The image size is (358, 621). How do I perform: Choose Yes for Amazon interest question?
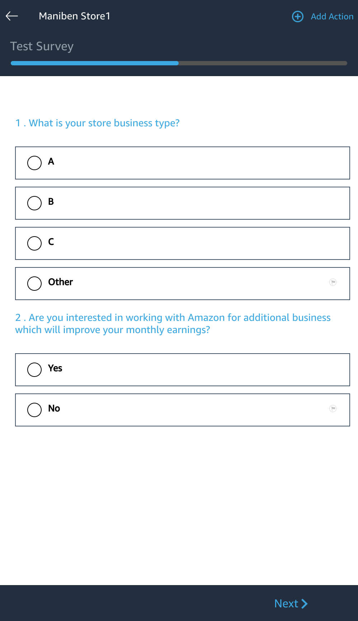click(x=34, y=370)
